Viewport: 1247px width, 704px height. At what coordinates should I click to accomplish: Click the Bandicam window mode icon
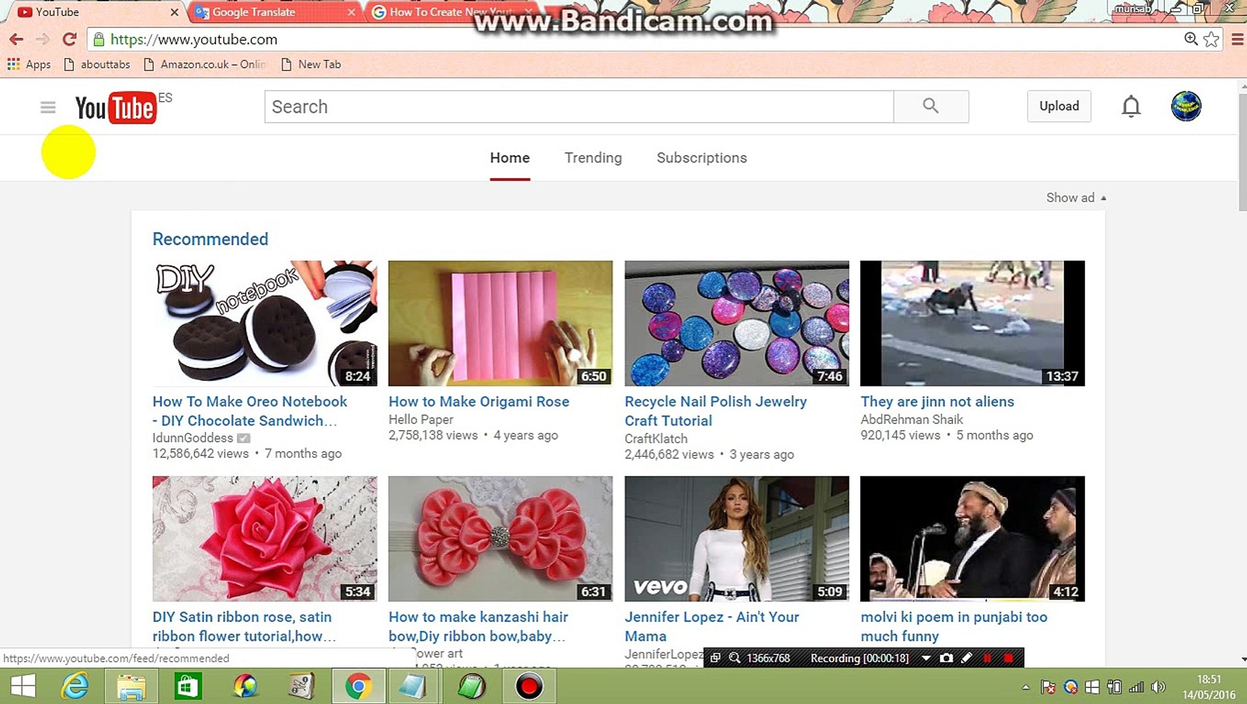click(x=715, y=658)
